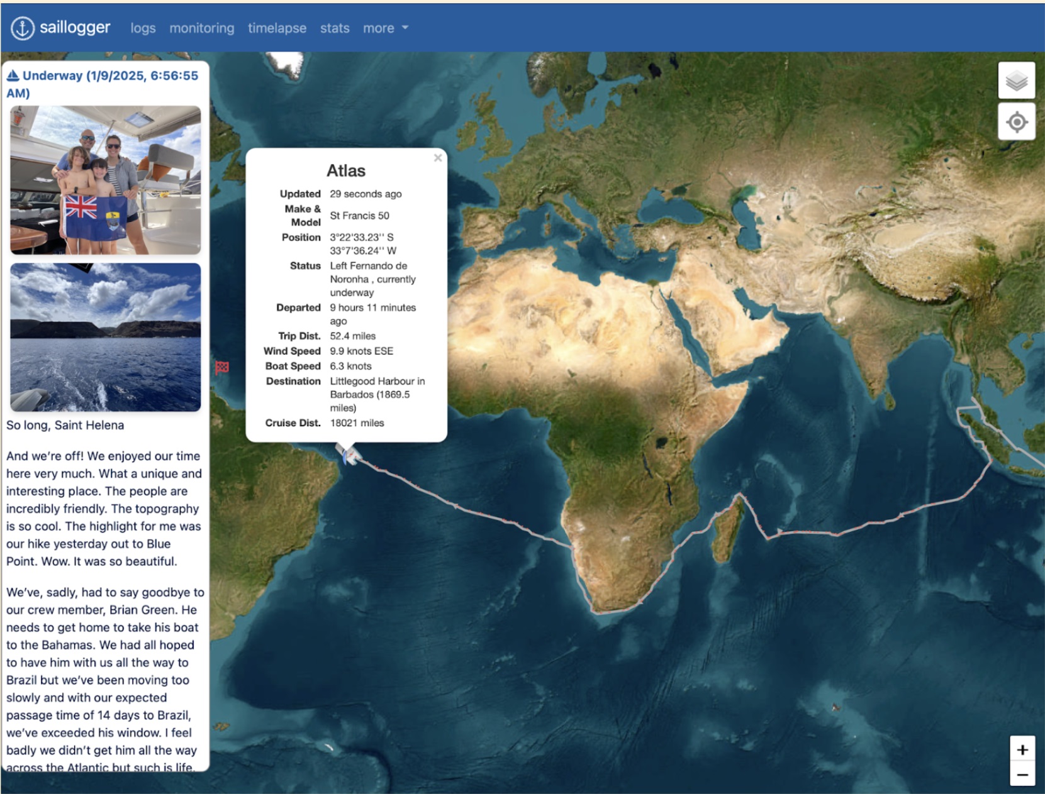Click the red checkered destination flag marker
This screenshot has height=794, width=1045.
click(222, 368)
